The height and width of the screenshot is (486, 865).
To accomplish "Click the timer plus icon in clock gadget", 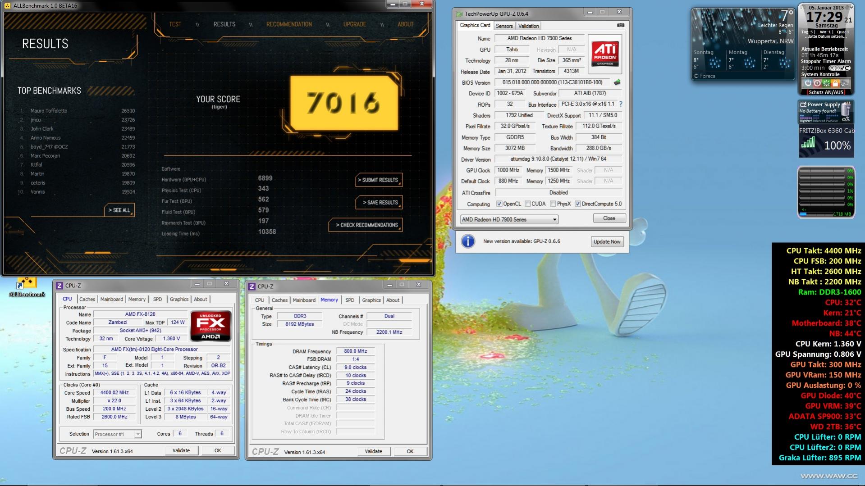I will (x=832, y=68).
